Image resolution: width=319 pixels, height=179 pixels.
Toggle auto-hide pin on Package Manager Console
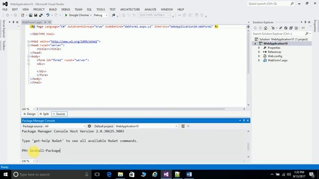point(244,120)
